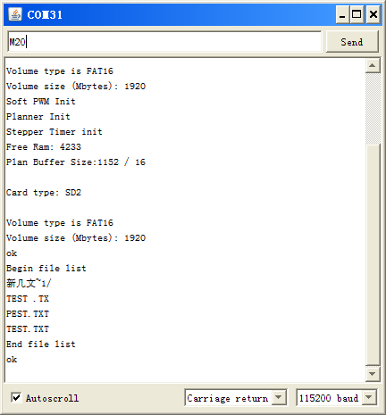The width and height of the screenshot is (386, 415).
Task: Minimize the COM31 window
Action: pos(342,14)
